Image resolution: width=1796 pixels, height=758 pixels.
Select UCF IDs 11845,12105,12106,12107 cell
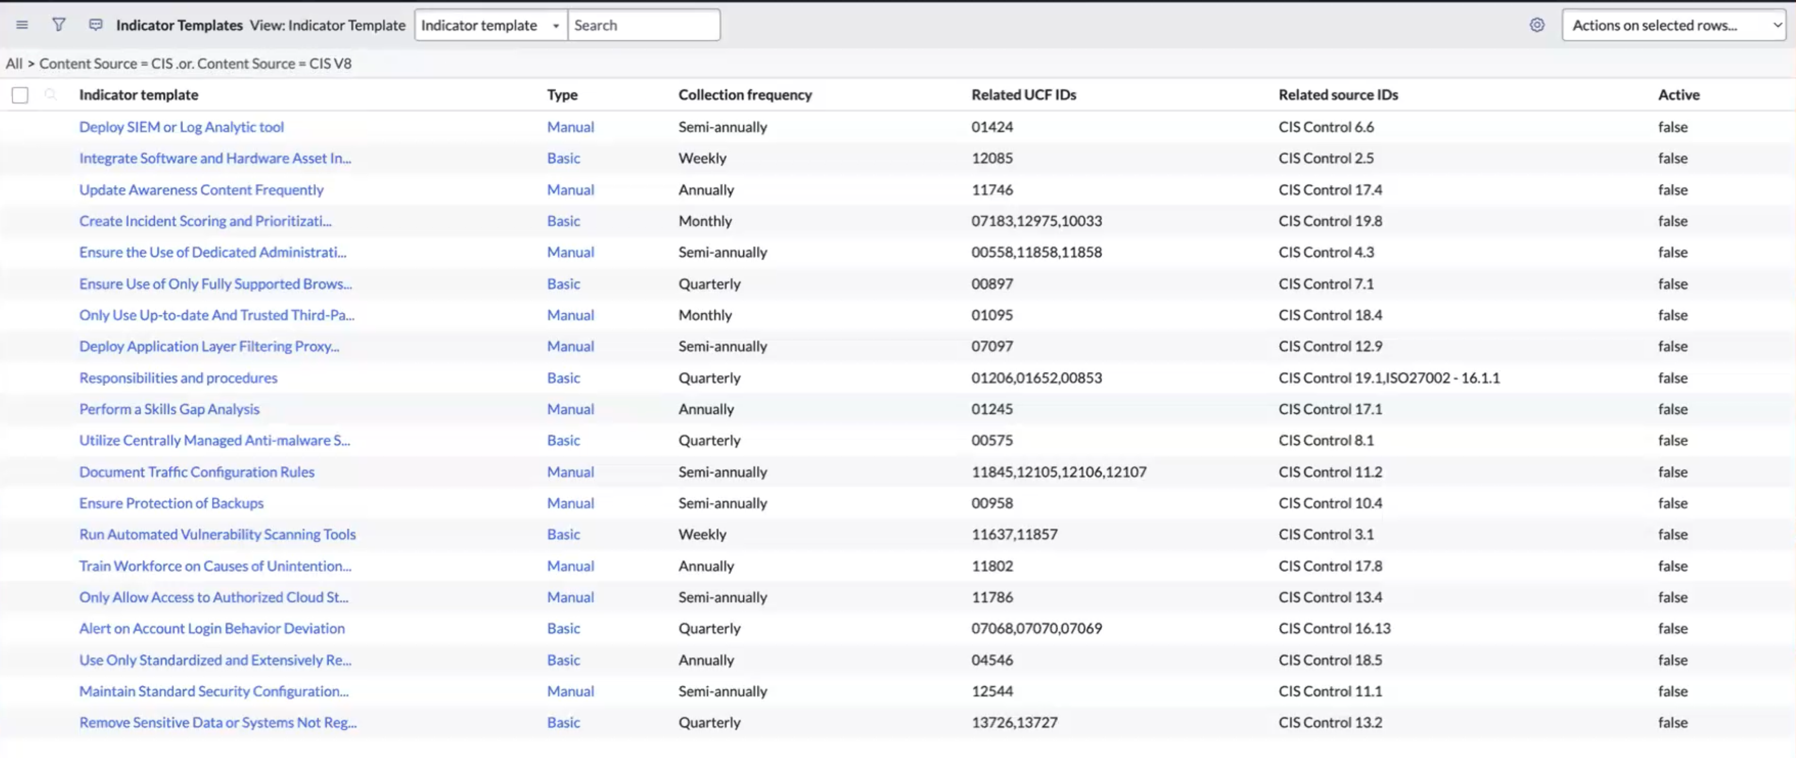pos(1058,472)
